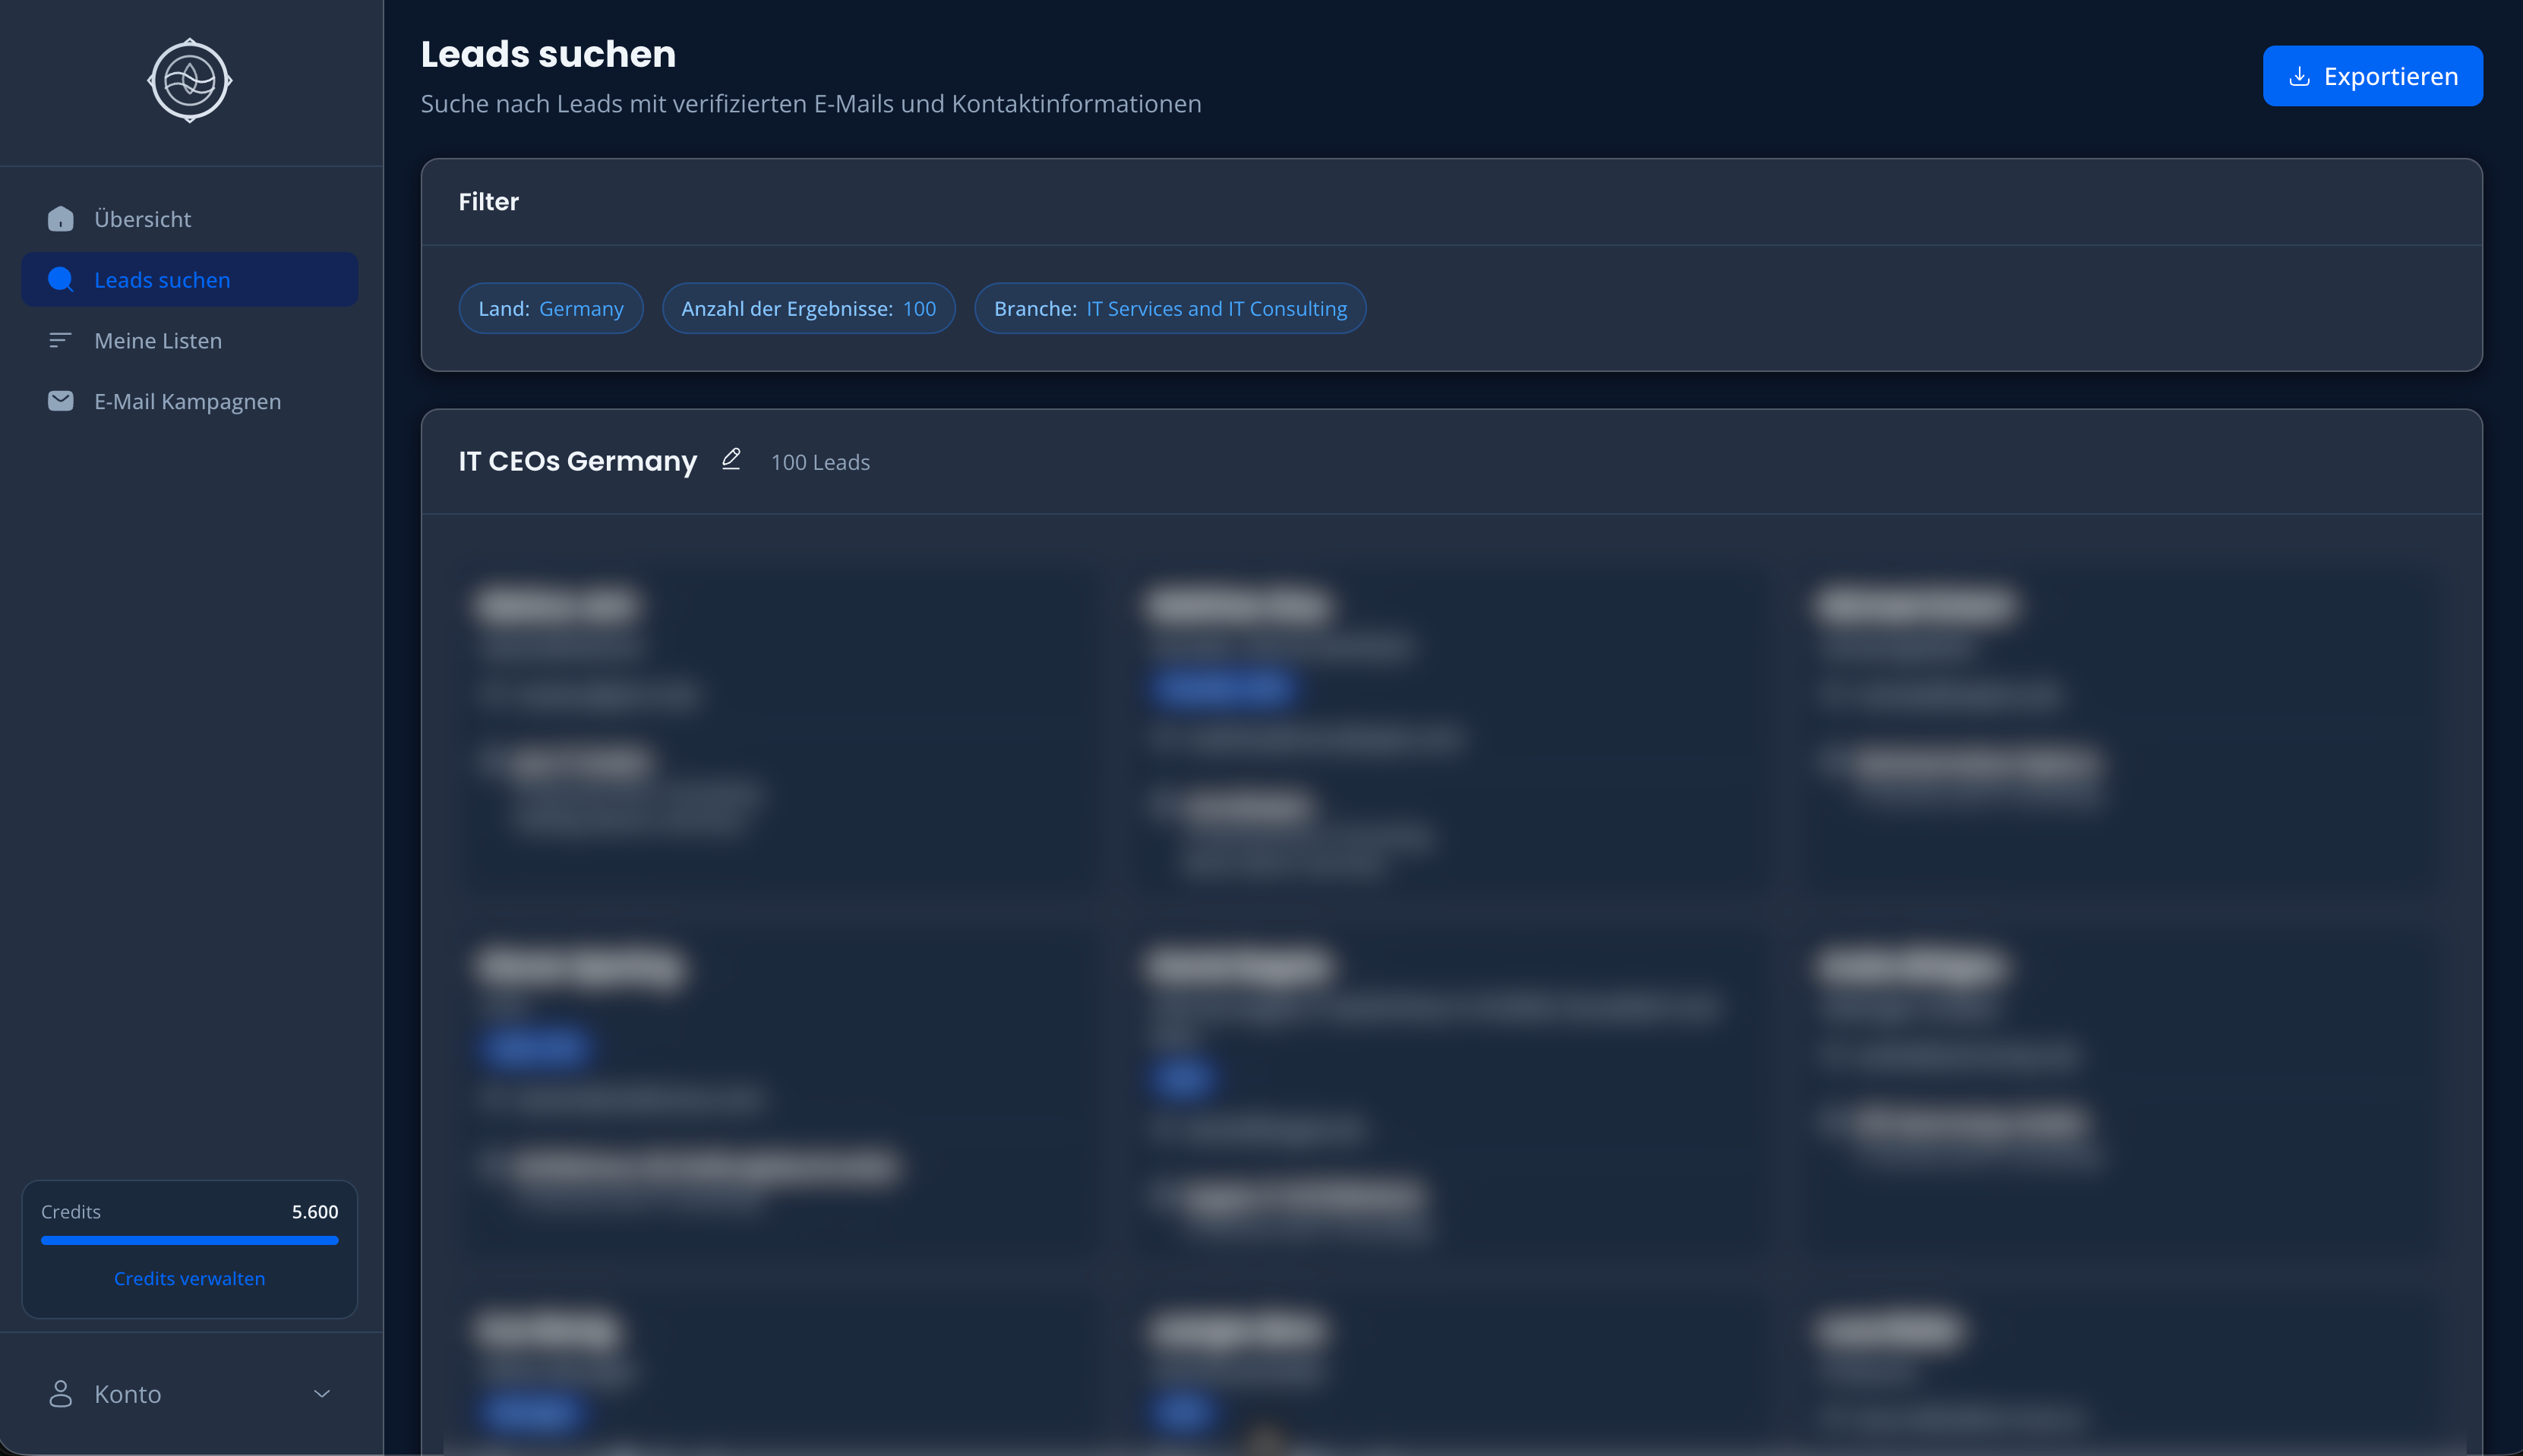Screen dimensions: 2523x1456
Task: Click the pencil icon to rename list
Action: tap(731, 459)
